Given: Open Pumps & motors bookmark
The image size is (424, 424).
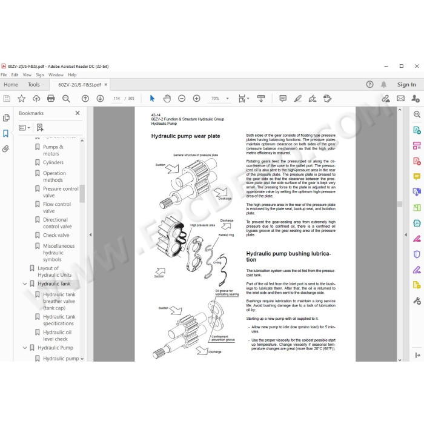Looking at the screenshot, I should [x=53, y=150].
